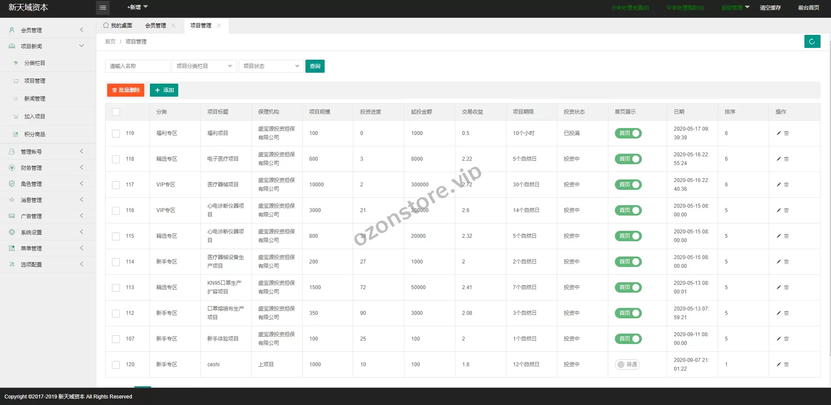Close the 项目管理 tab with its X
This screenshot has width=831, height=405.
pos(219,26)
